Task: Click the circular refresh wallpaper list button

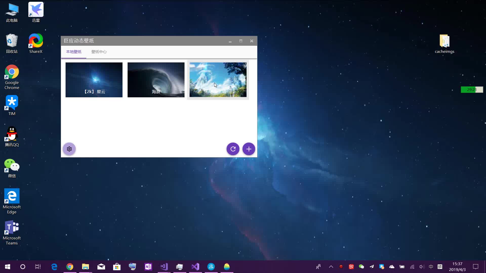Action: pos(233,149)
